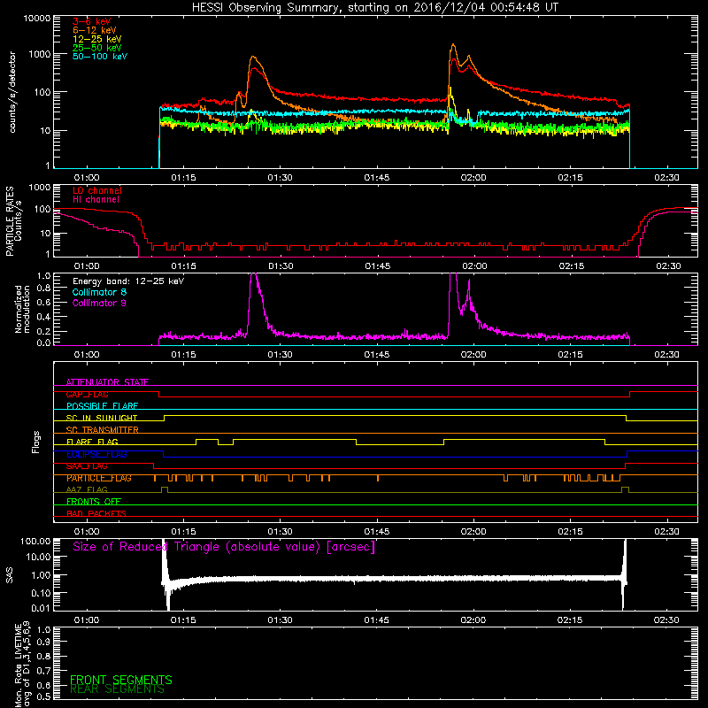This screenshot has width=708, height=708.
Task: Select the LO channel legend label
Action: pos(97,190)
